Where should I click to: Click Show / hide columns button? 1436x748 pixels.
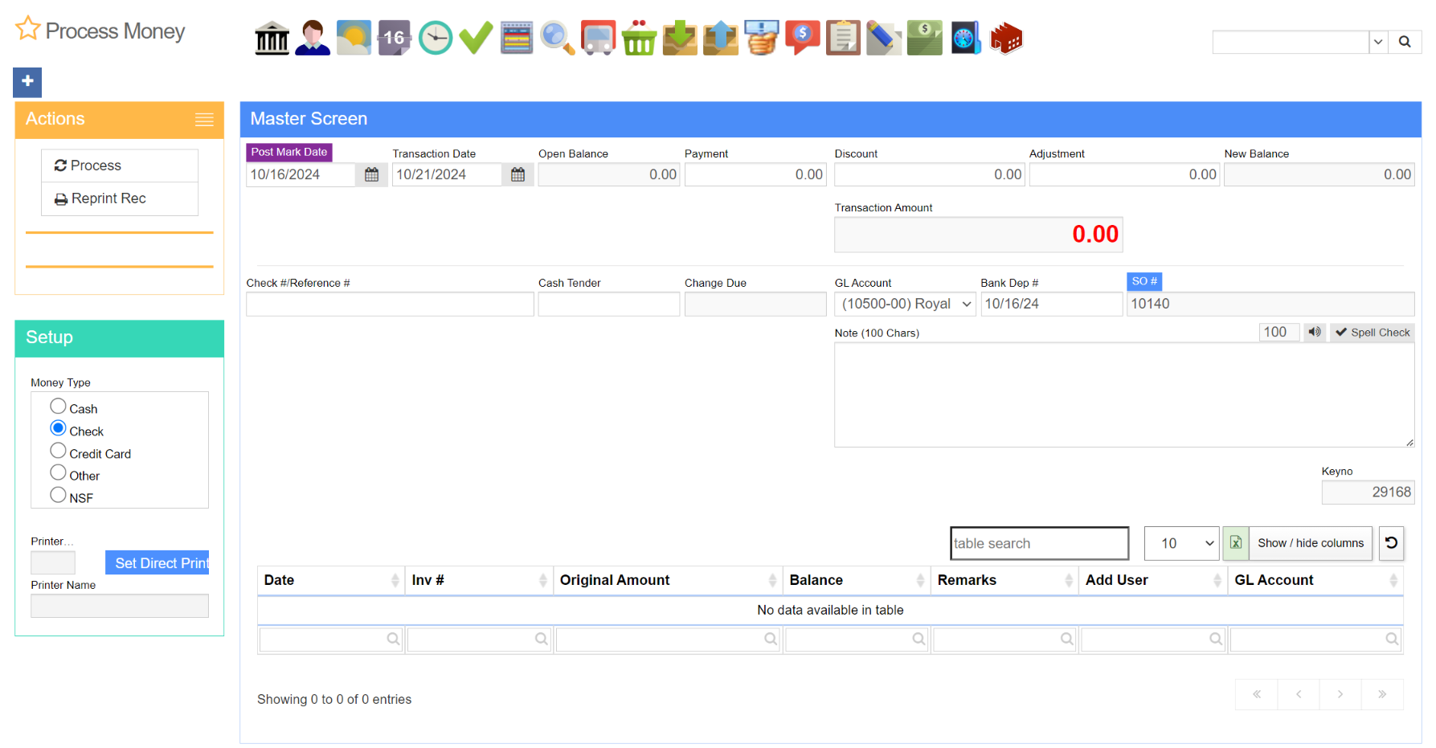[1311, 543]
